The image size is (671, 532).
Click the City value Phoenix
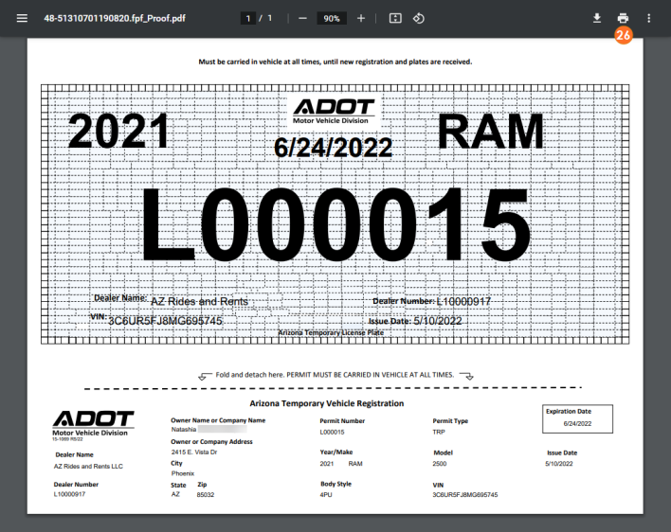(183, 473)
